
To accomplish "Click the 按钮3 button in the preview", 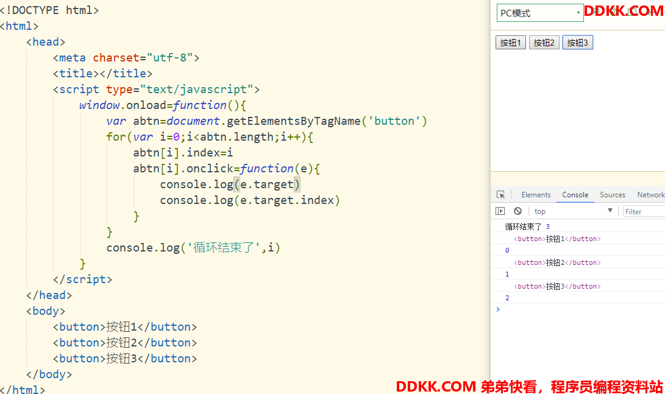I will [578, 43].
